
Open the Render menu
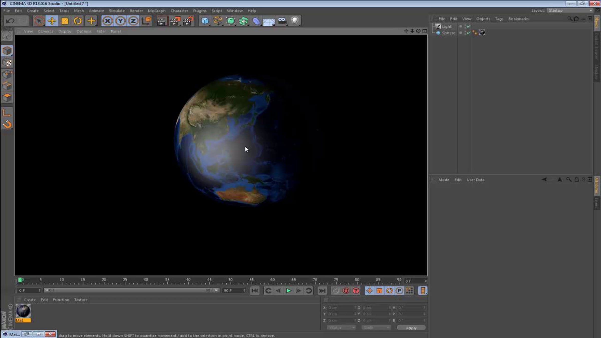click(136, 11)
